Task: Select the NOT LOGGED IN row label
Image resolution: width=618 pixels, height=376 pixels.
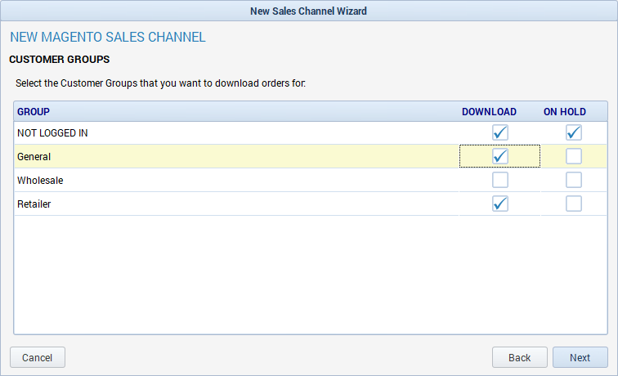Action: pyautogui.click(x=52, y=132)
